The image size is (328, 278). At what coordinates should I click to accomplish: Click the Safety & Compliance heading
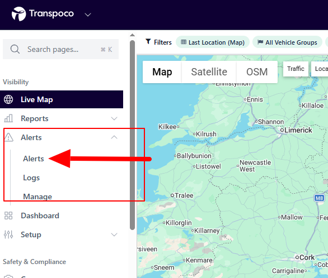coord(34,262)
